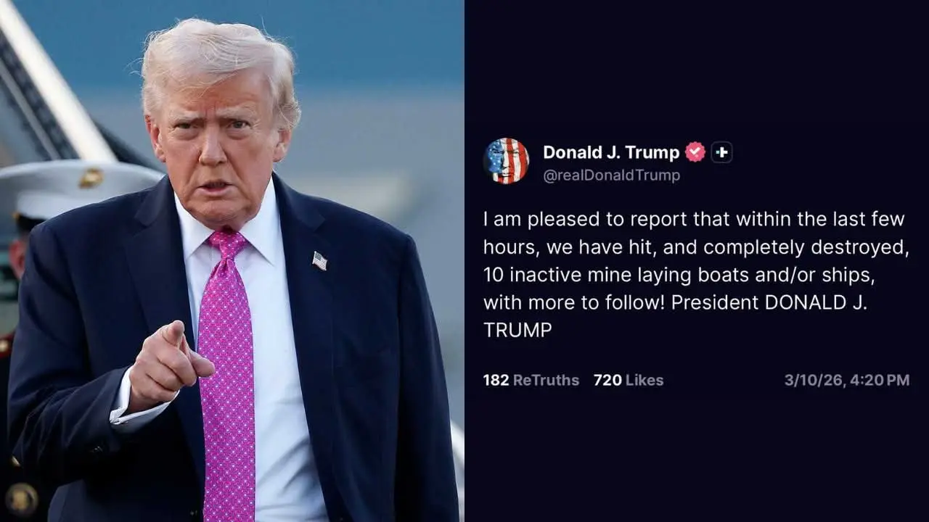Click the 3/10/26, 4:20 PM timestamp
Screen dimensions: 929x522
847,380
